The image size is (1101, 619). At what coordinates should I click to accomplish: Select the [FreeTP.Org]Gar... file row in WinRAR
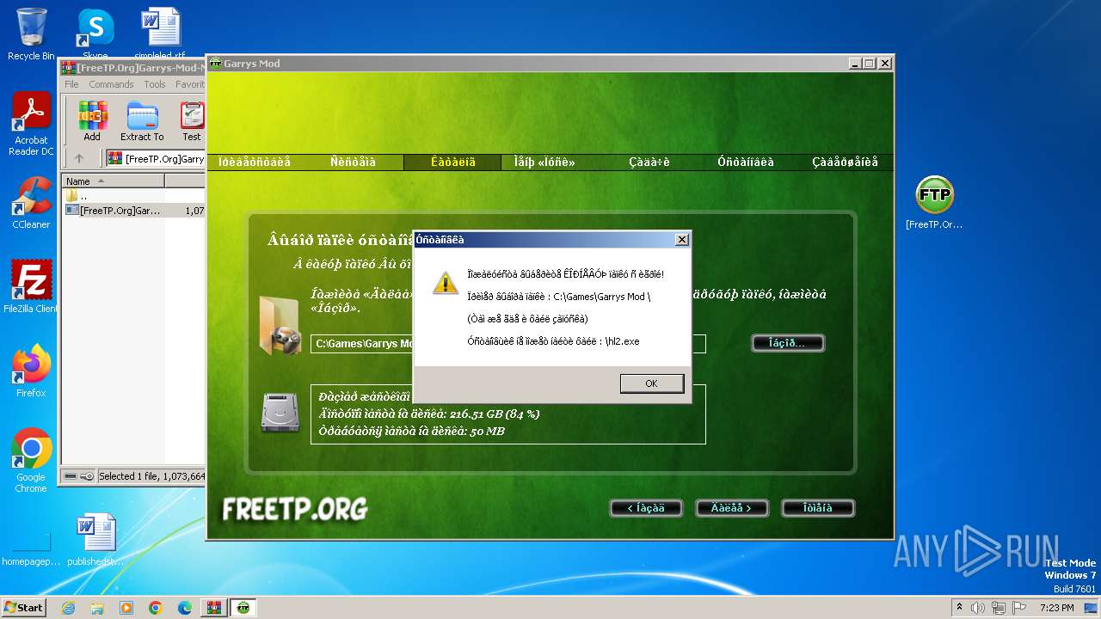click(133, 210)
